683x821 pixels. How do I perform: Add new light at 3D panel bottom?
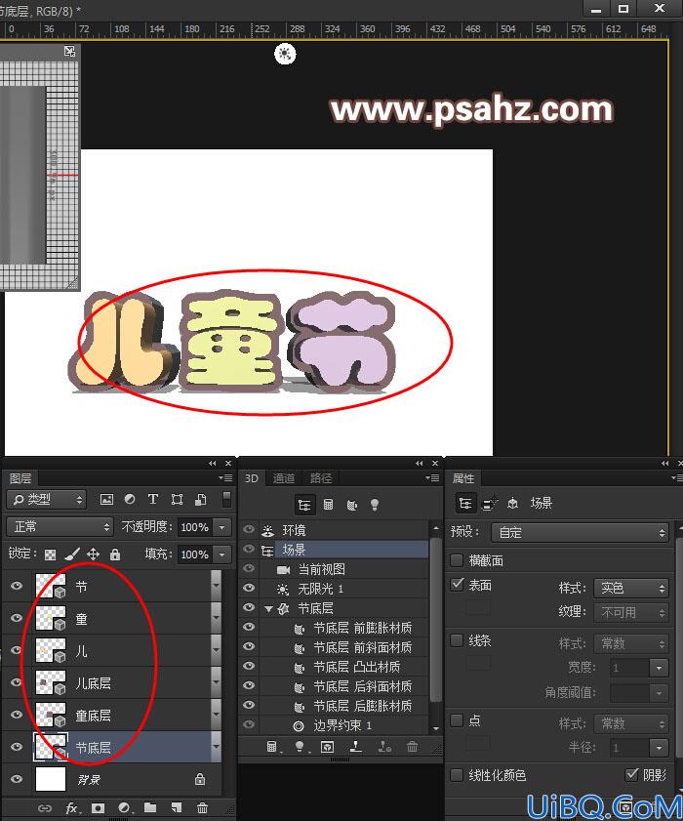point(300,747)
